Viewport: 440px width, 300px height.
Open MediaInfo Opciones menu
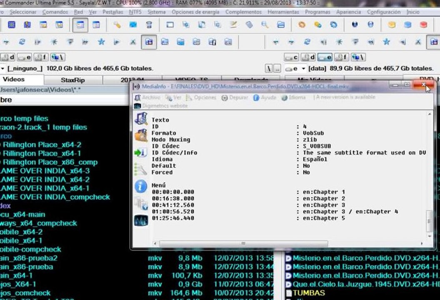pos(201,97)
